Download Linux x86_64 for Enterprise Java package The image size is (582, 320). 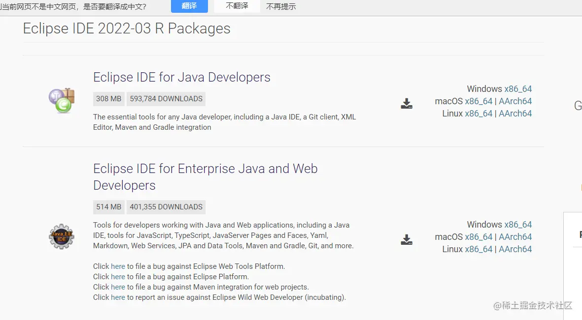pyautogui.click(x=479, y=249)
